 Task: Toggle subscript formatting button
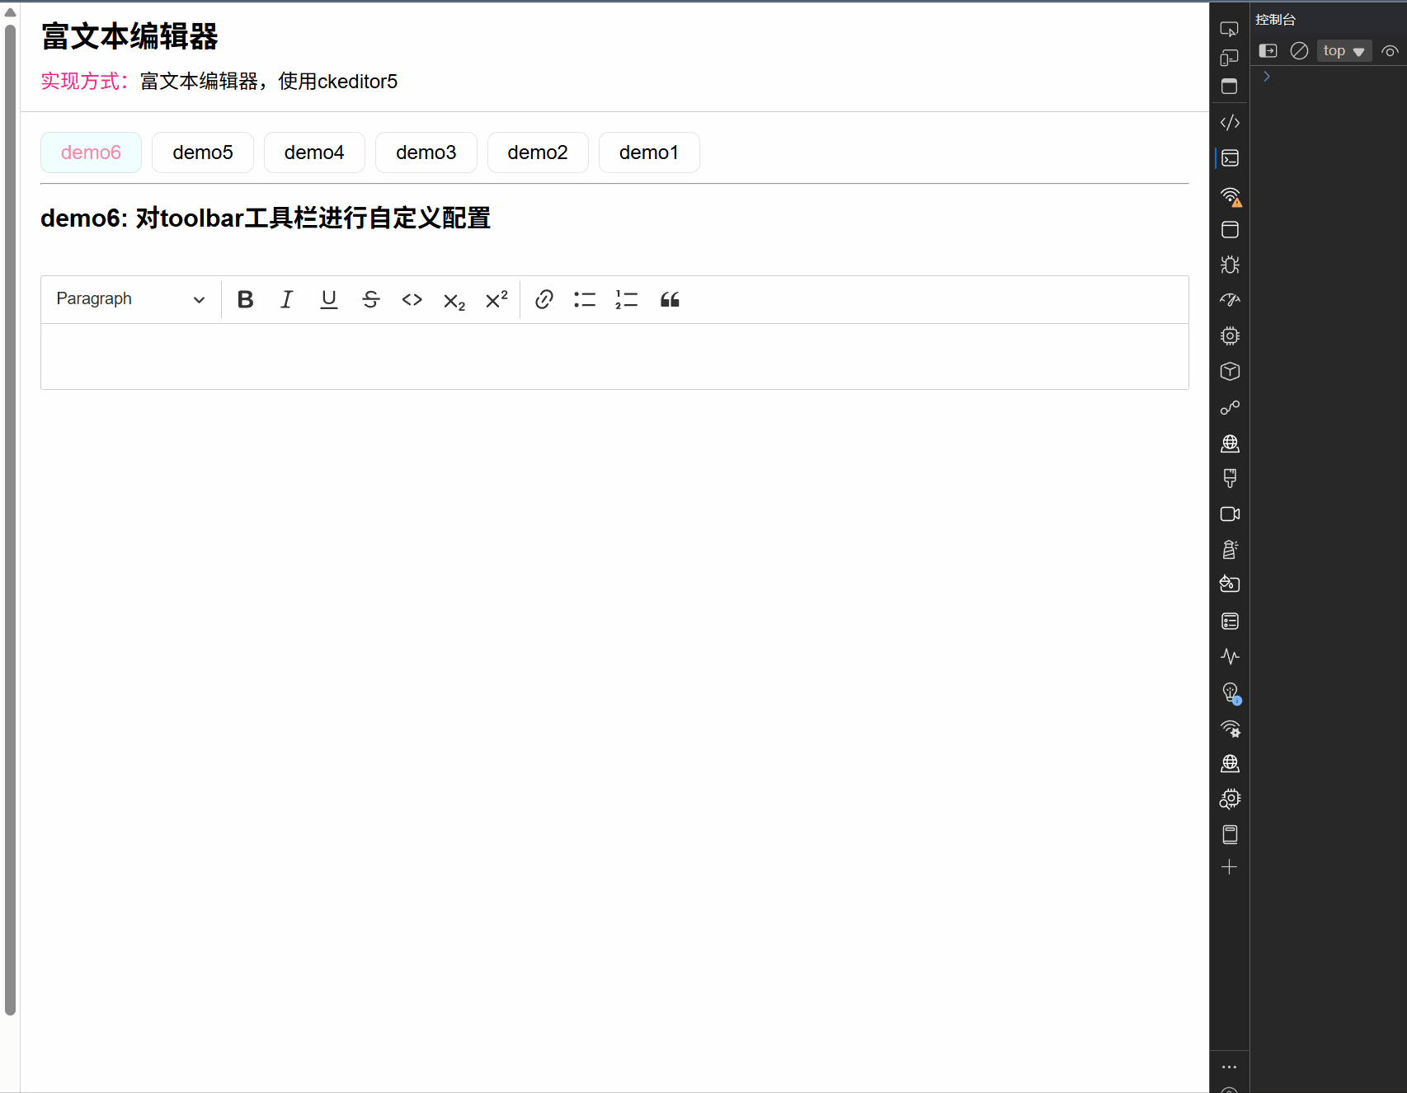pyautogui.click(x=454, y=300)
